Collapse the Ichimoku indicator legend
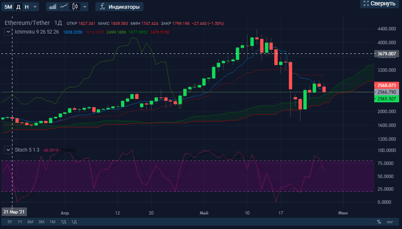 8,32
